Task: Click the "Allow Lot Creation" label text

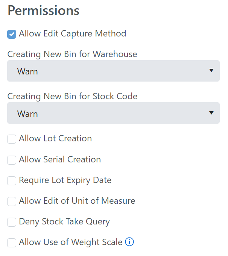Action: 55,138
